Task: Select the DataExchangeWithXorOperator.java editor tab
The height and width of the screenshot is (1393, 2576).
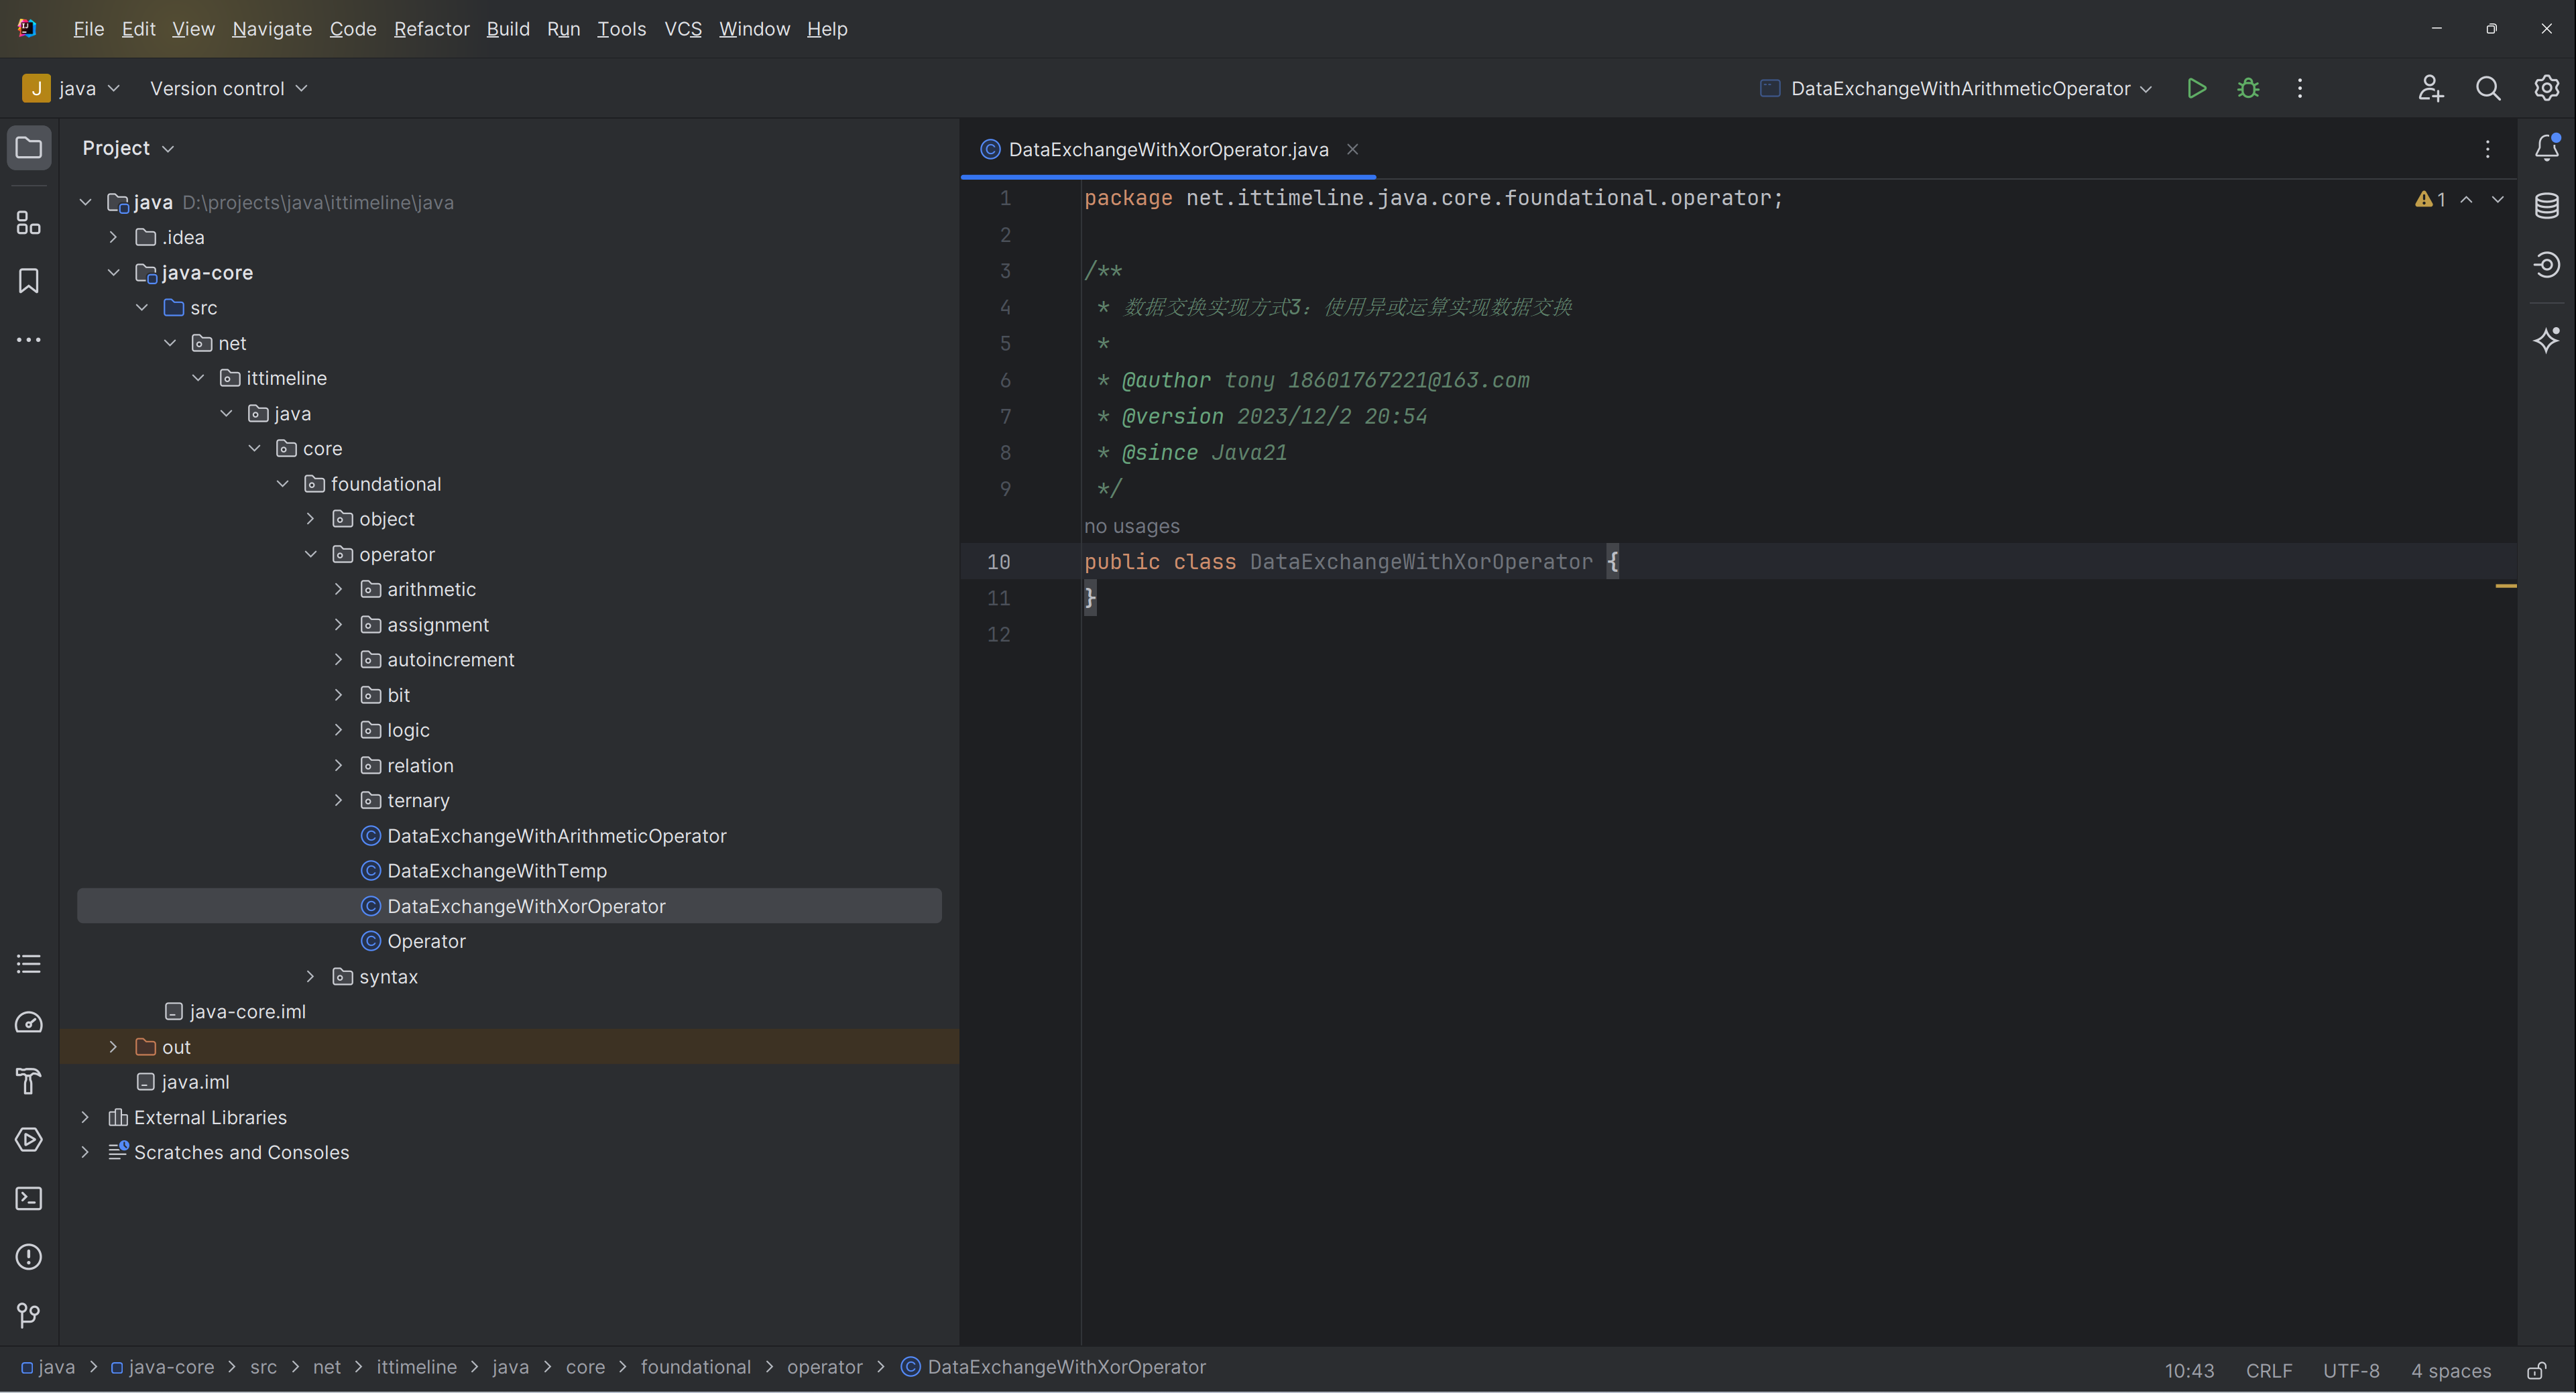Action: coord(1167,149)
